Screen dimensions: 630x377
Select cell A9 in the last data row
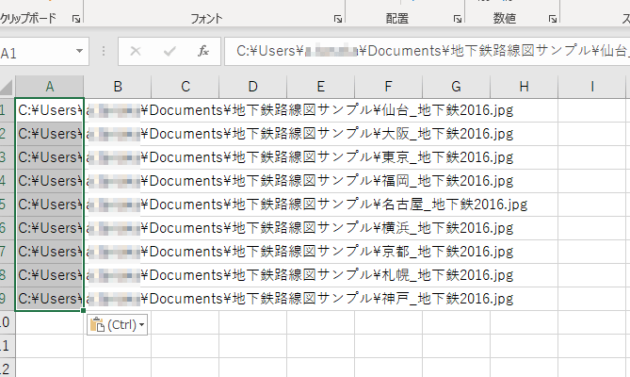click(49, 298)
